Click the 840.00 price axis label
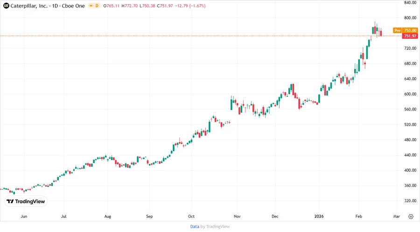This screenshot has width=420, height=232. coord(410,2)
